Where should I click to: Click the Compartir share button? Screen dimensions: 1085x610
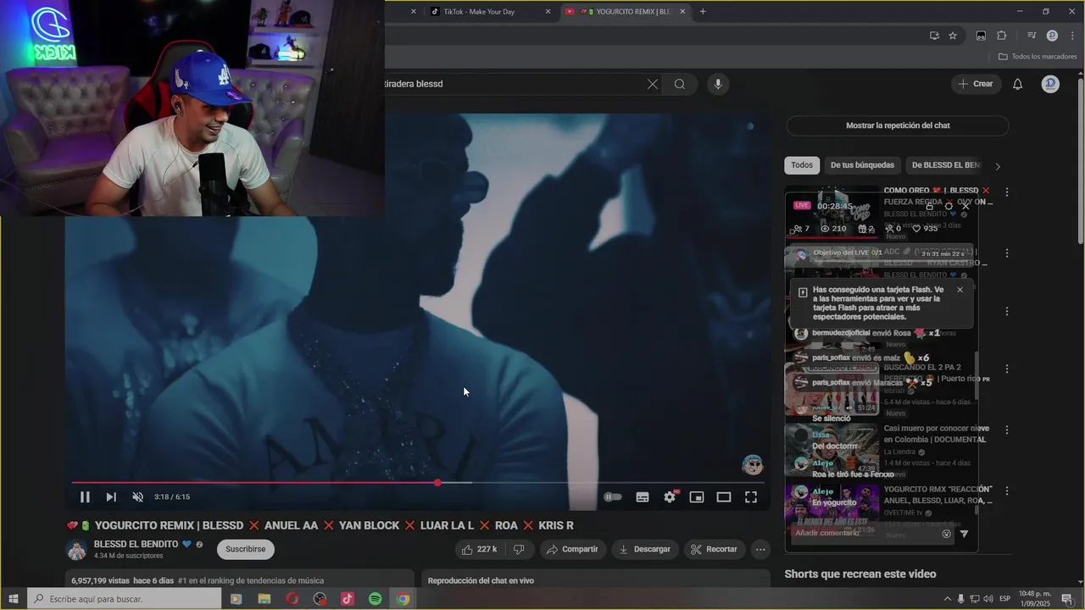573,549
